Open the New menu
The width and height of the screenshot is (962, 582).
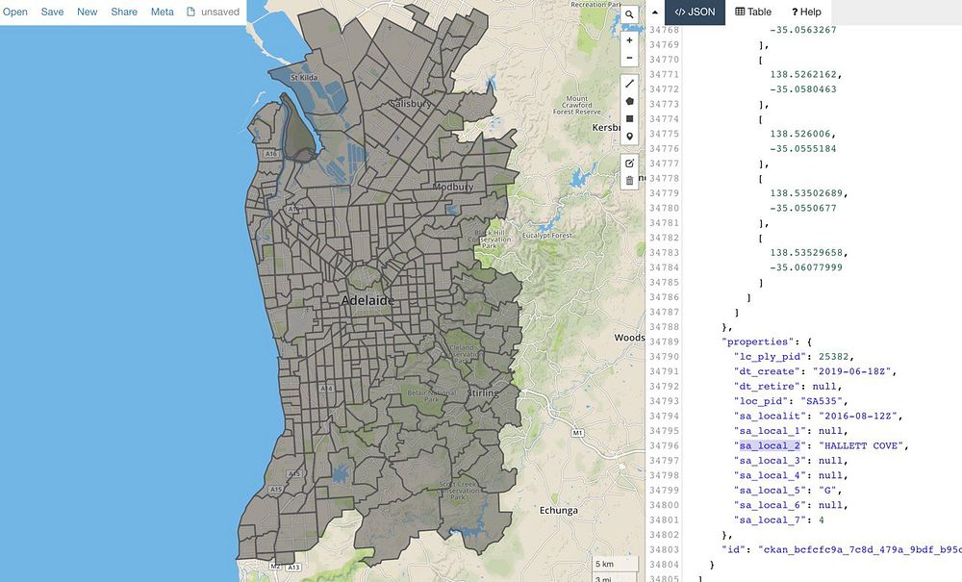click(x=88, y=12)
